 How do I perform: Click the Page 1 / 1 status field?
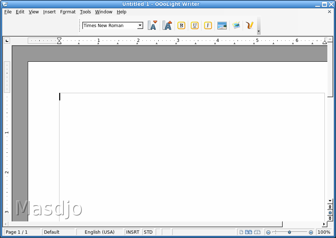click(x=22, y=232)
